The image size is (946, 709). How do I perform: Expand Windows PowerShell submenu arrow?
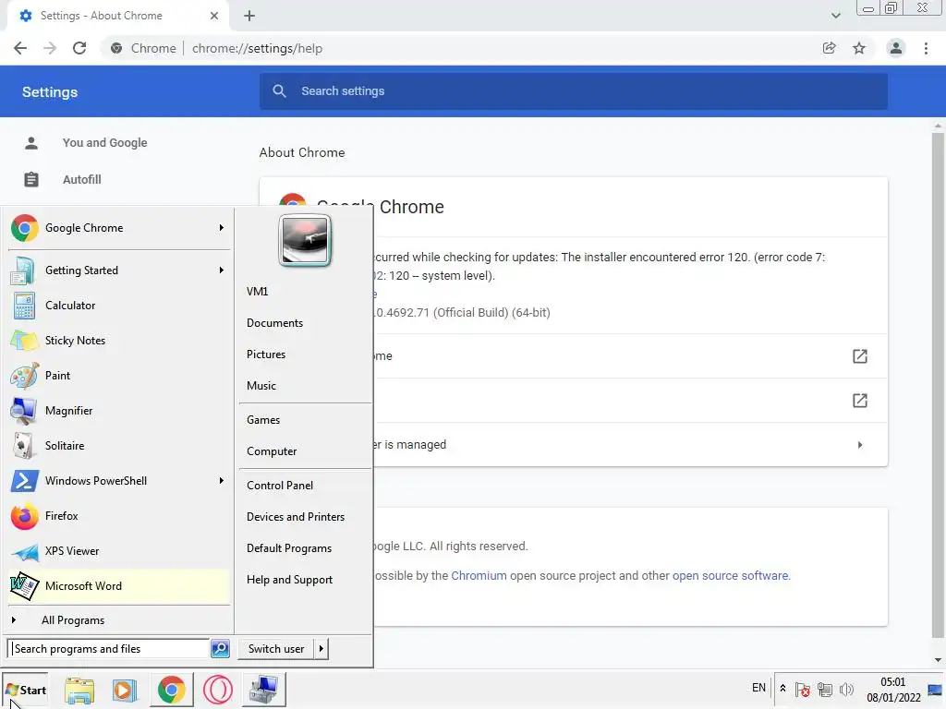tap(222, 480)
